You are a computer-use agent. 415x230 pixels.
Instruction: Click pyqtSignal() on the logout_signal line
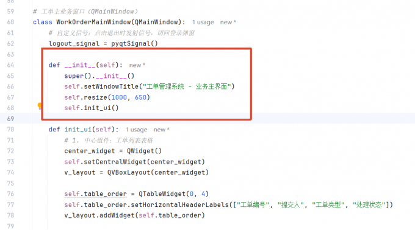134,44
